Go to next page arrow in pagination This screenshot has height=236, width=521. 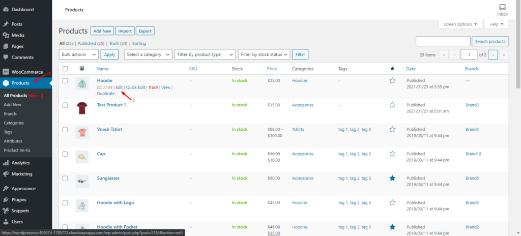(x=493, y=54)
